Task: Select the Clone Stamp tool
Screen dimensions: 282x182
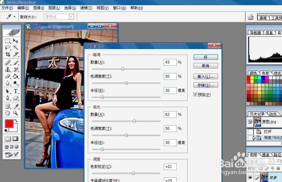Action: pyautogui.click(x=7, y=69)
